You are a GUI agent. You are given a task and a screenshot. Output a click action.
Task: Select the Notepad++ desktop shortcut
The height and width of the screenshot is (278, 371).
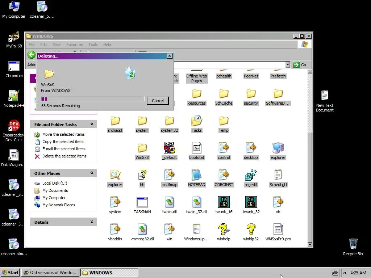(13, 99)
